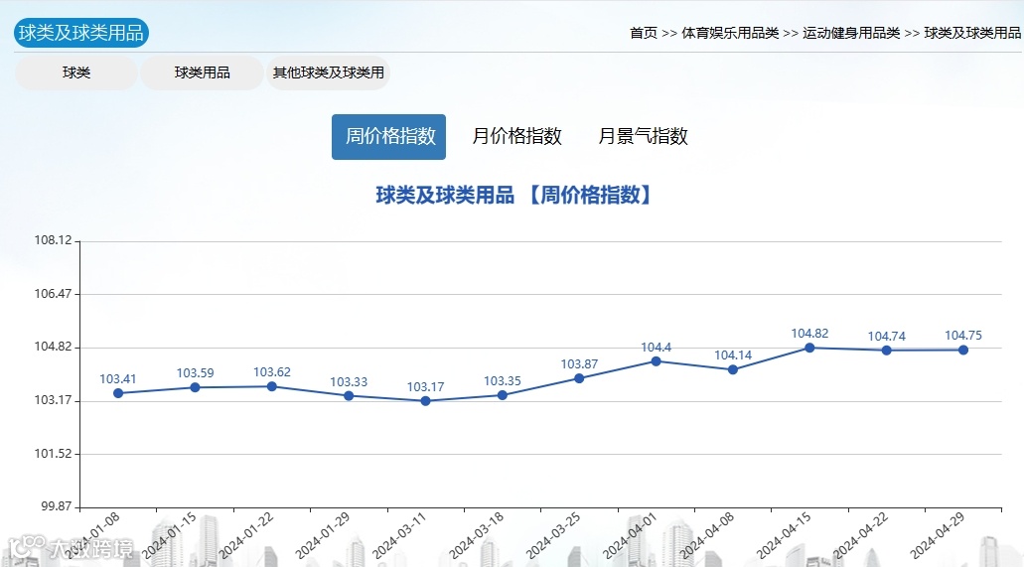Image resolution: width=1024 pixels, height=567 pixels.
Task: Click the 108.12 y-axis label
Action: point(54,240)
